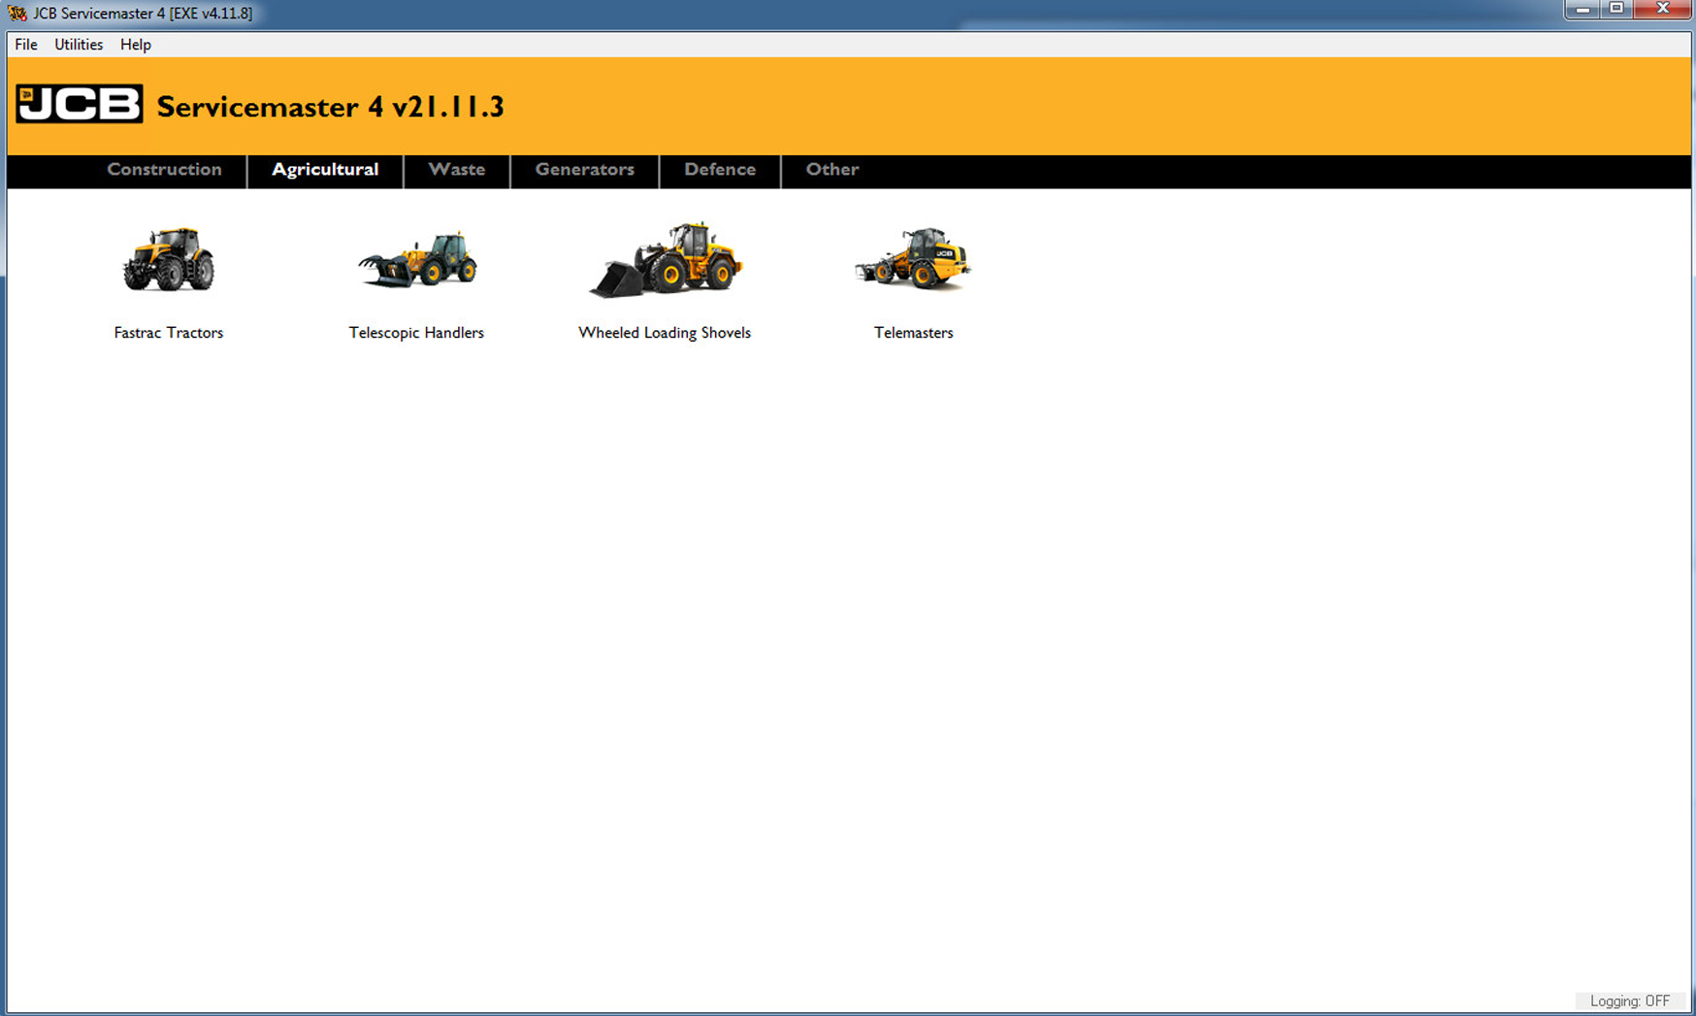
Task: Click the Telemasters text label
Action: pyautogui.click(x=913, y=333)
